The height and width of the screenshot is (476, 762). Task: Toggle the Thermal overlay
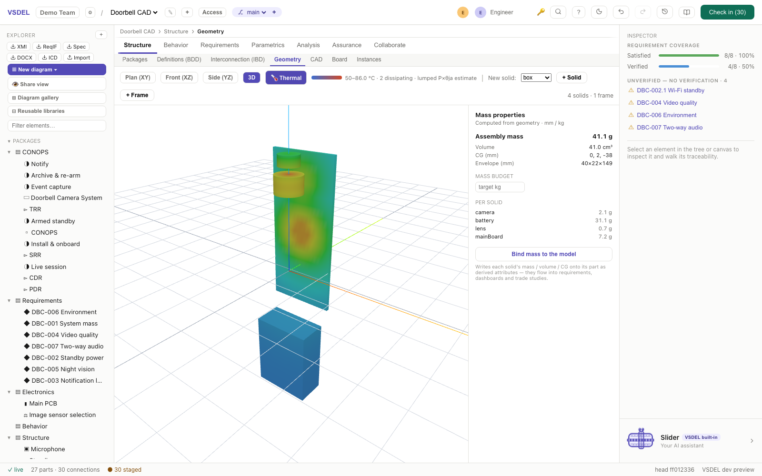point(286,78)
